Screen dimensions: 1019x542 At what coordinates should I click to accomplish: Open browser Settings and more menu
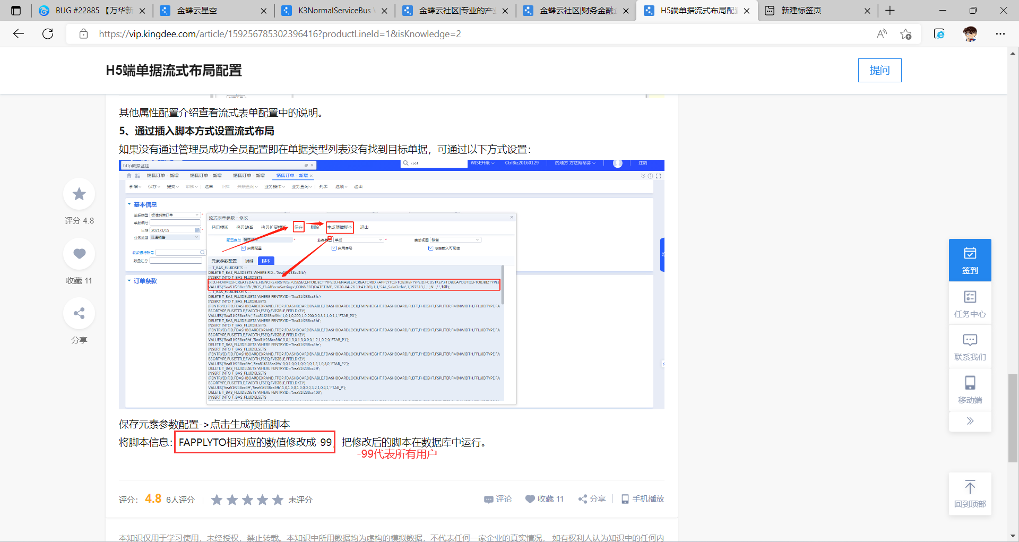pos(1000,34)
